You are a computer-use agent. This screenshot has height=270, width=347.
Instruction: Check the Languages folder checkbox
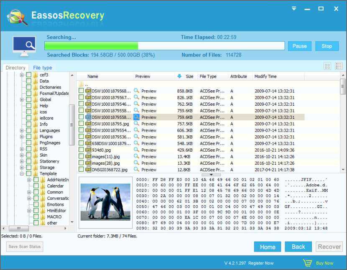pos(29,130)
